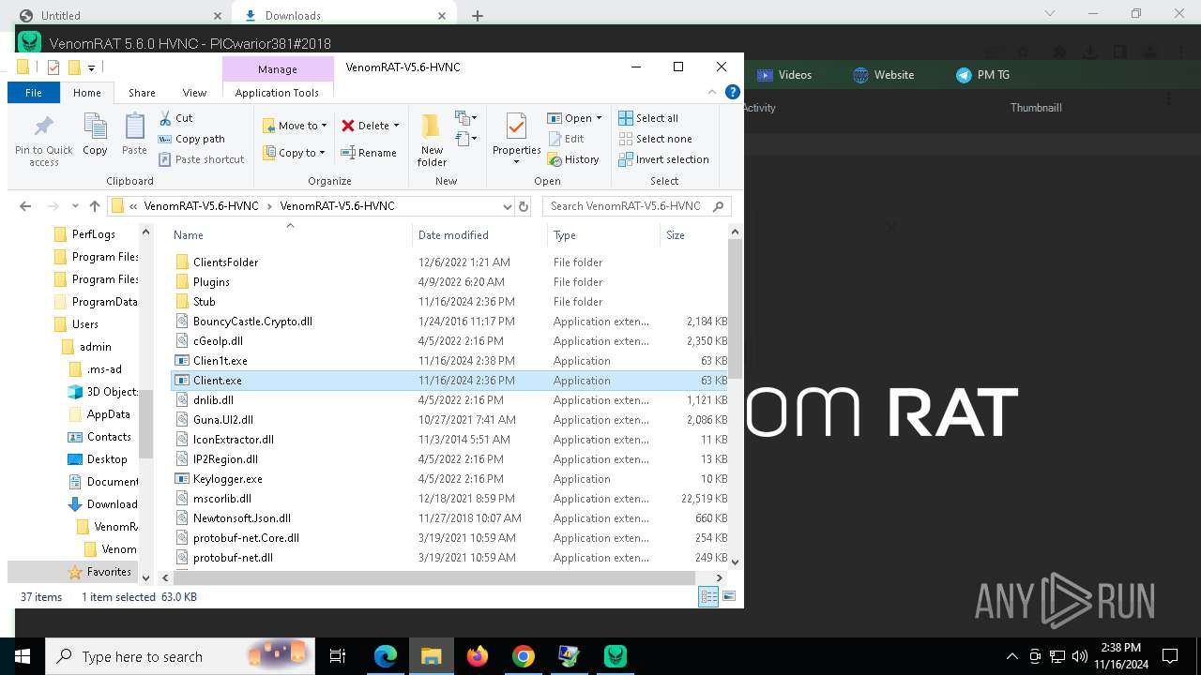The image size is (1201, 675).
Task: Open the Copy to dropdown
Action: click(x=294, y=153)
